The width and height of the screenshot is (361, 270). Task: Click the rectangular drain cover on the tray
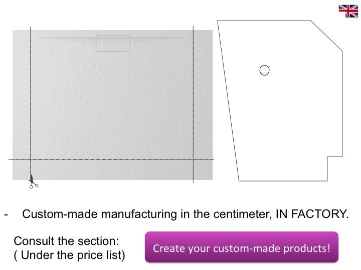112,43
